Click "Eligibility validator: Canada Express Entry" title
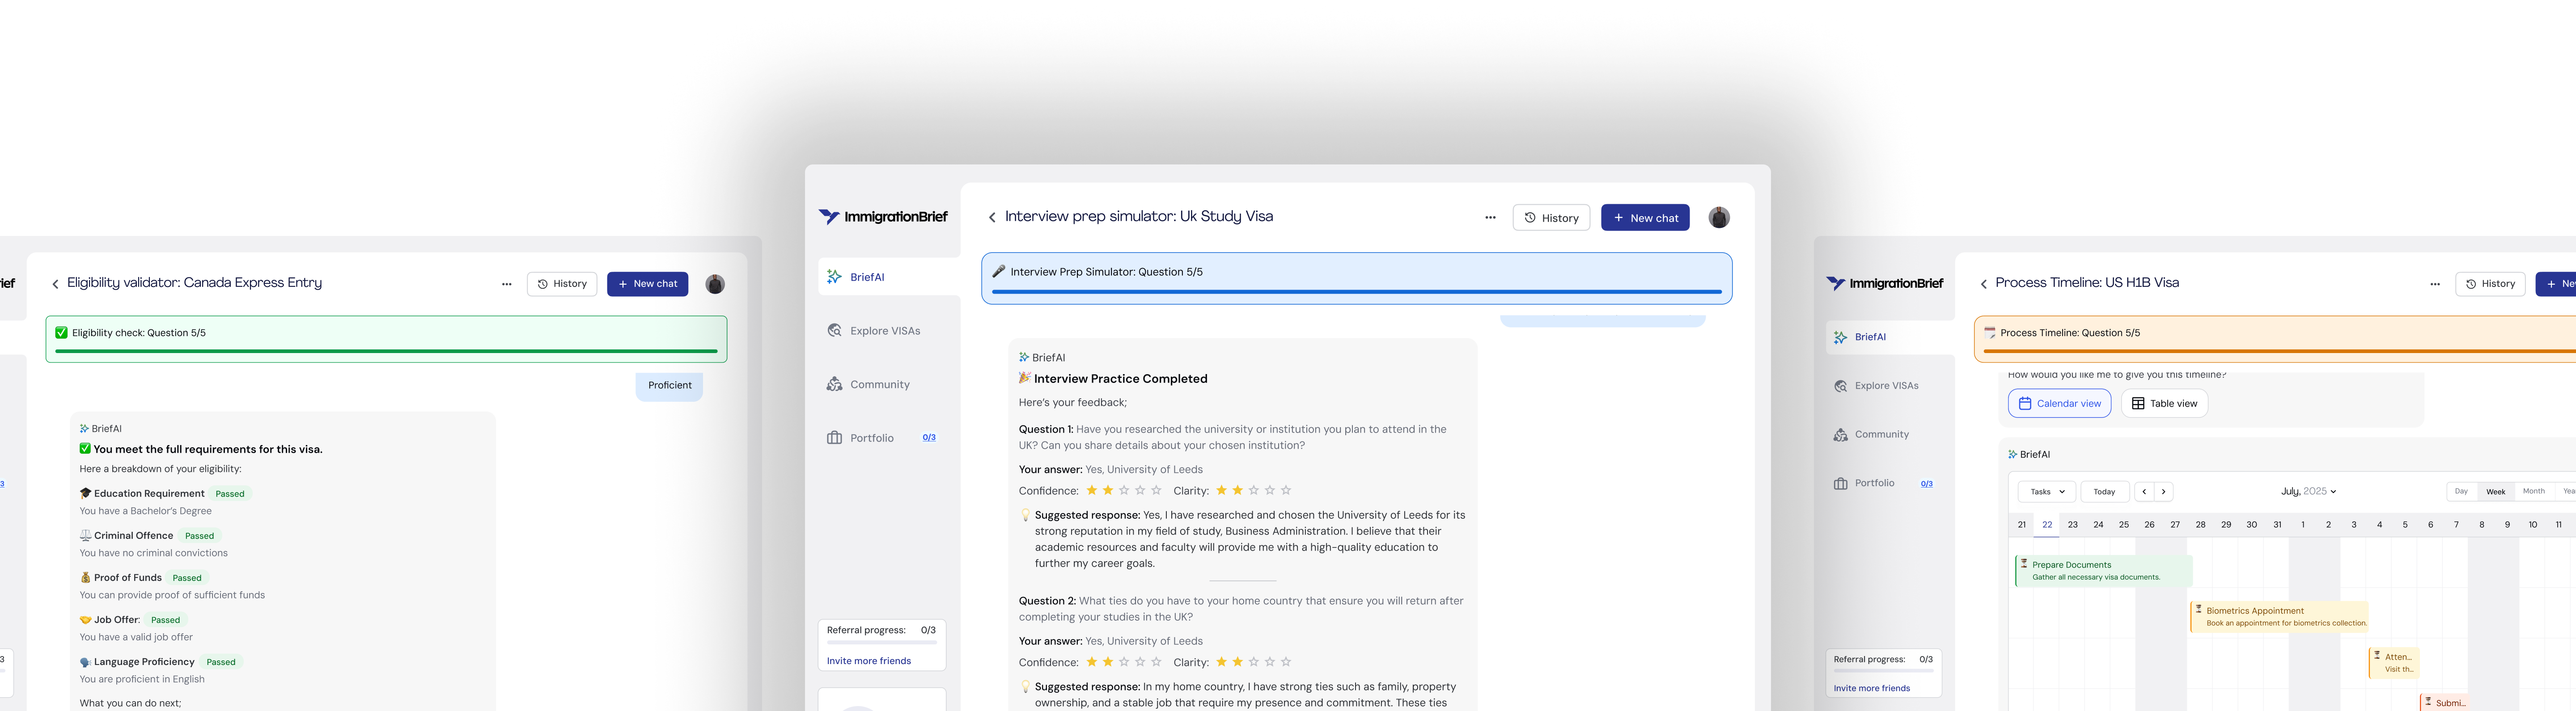The image size is (2576, 711). [x=194, y=282]
